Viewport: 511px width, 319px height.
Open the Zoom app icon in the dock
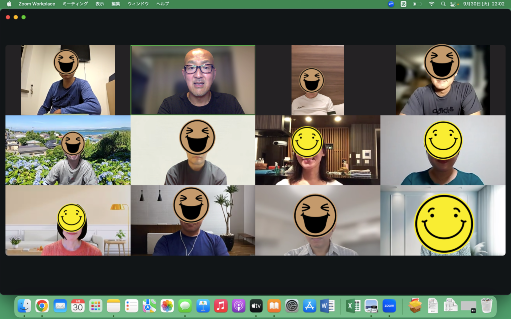point(389,306)
